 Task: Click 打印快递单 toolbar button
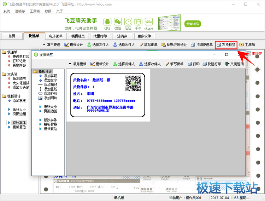point(202,45)
